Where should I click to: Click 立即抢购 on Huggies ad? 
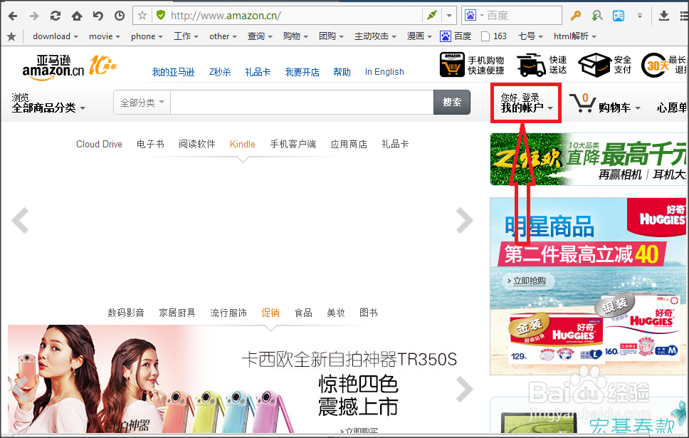527,281
